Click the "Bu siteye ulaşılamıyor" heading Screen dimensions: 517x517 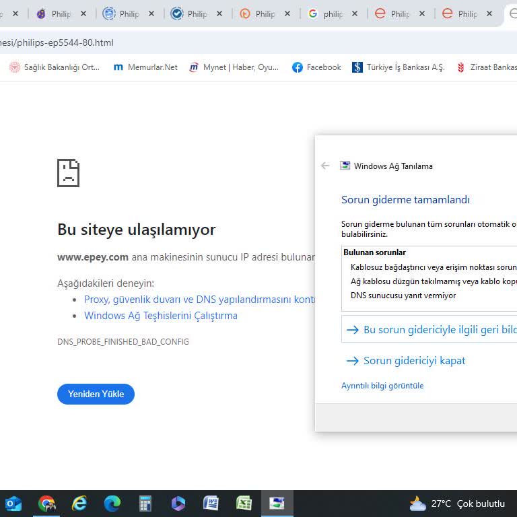(137, 230)
